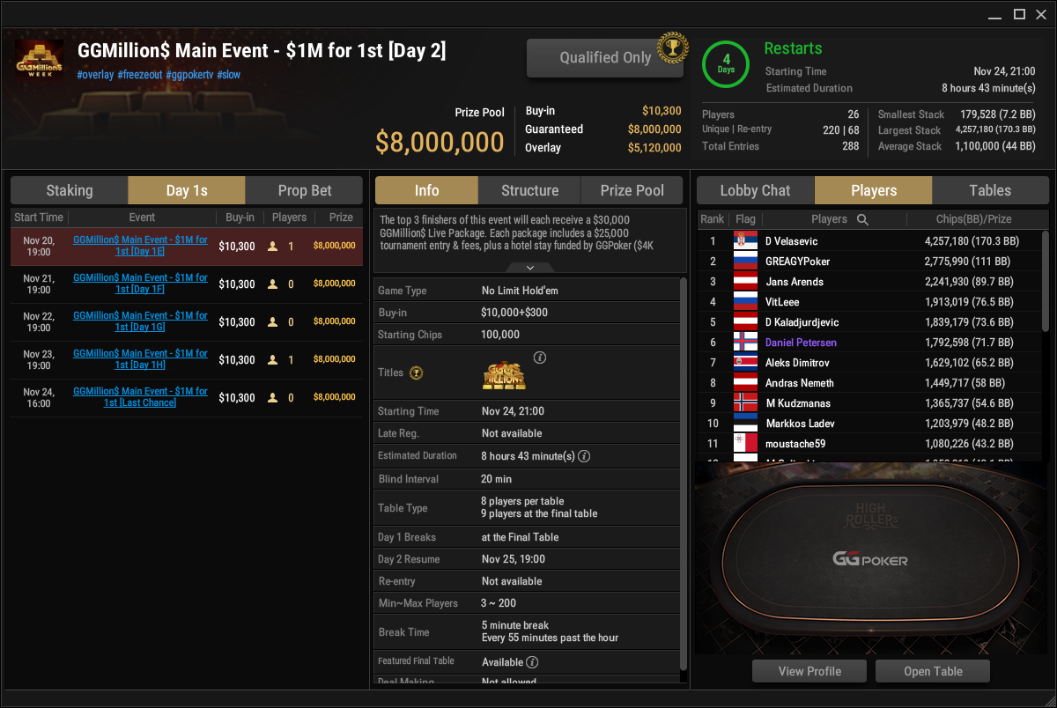
Task: Open the Prop Bet tab
Action: [x=305, y=190]
